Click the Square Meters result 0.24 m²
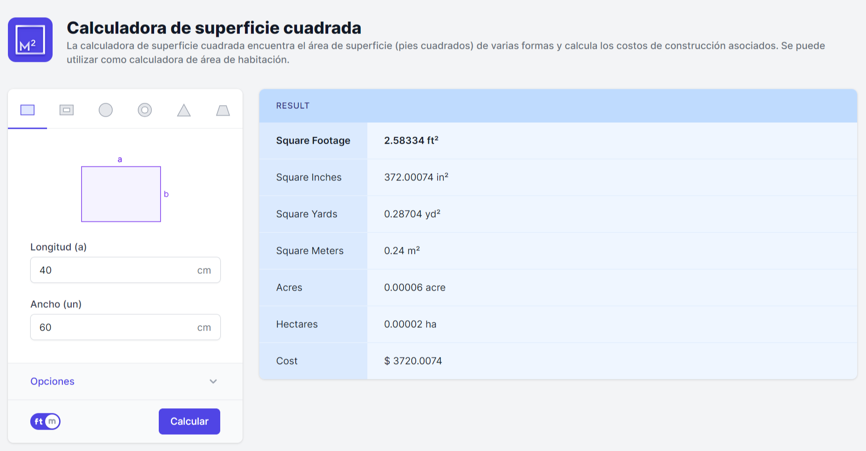Viewport: 866px width, 451px height. pyautogui.click(x=402, y=251)
